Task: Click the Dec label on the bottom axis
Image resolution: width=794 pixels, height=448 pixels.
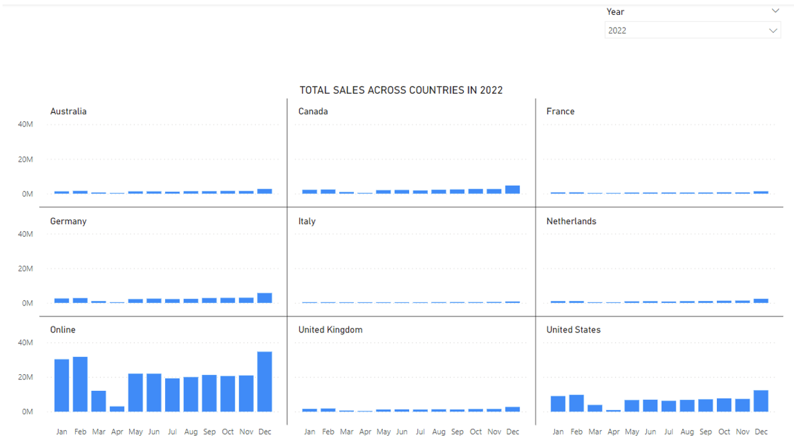Action: [265, 432]
